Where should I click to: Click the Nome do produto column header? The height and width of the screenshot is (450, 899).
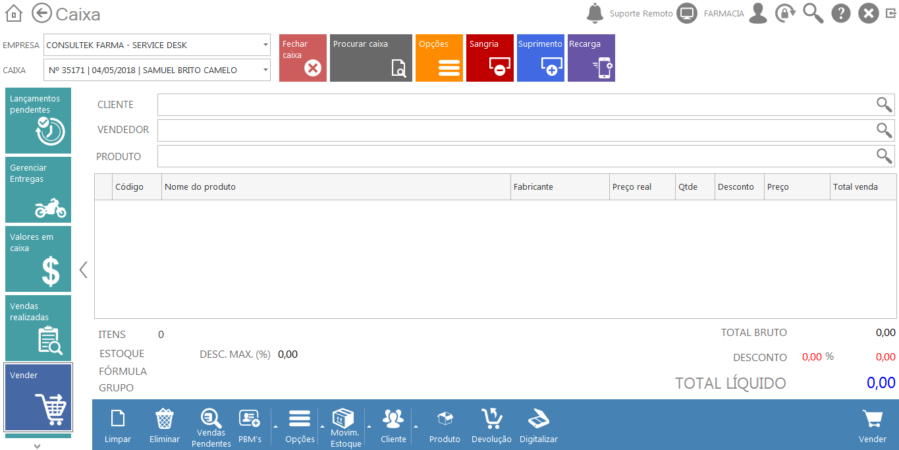(x=337, y=187)
